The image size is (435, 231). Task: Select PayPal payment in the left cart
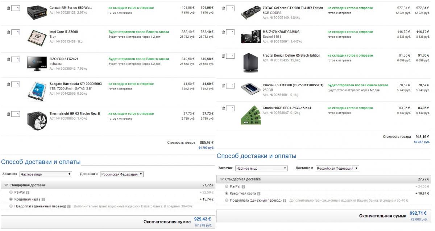point(11,192)
